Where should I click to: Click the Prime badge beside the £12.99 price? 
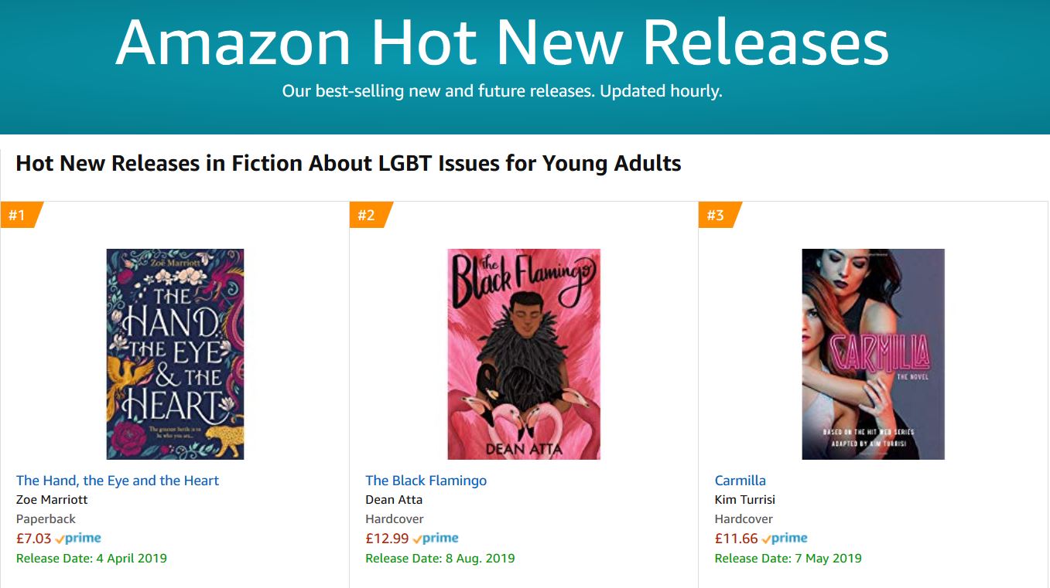click(x=436, y=539)
